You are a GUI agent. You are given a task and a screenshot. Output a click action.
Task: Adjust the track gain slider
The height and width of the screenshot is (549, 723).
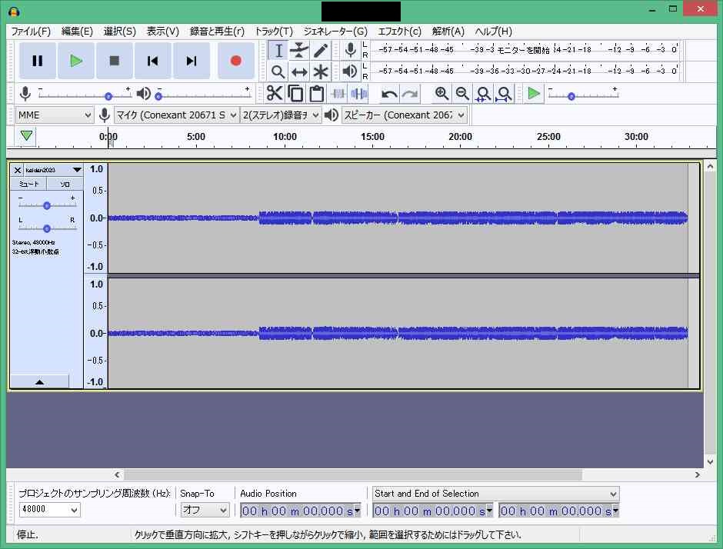click(x=47, y=205)
